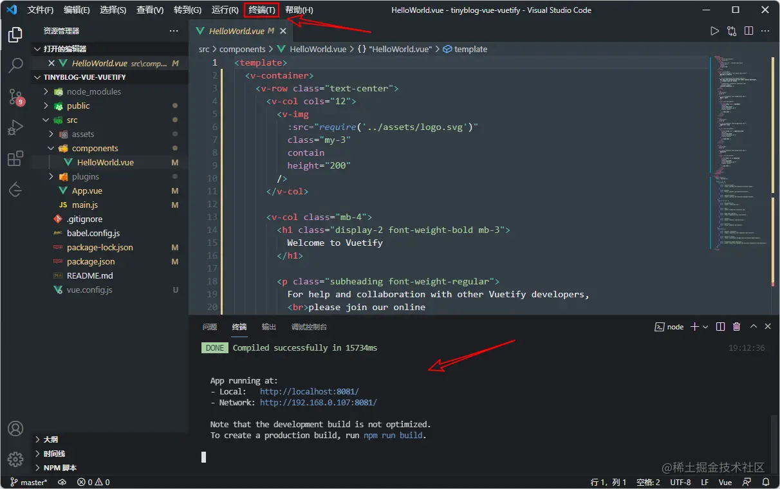Open the http://localhost:8081/ link
780x489 pixels.
click(309, 391)
